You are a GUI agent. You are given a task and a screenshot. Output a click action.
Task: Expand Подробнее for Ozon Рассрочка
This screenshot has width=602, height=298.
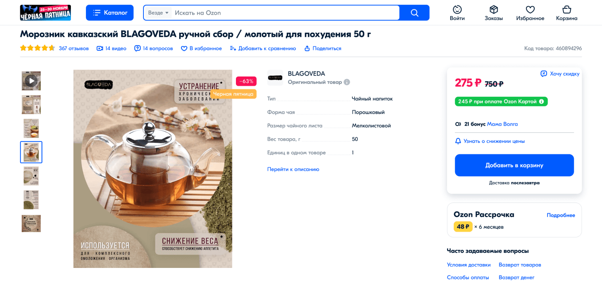560,215
